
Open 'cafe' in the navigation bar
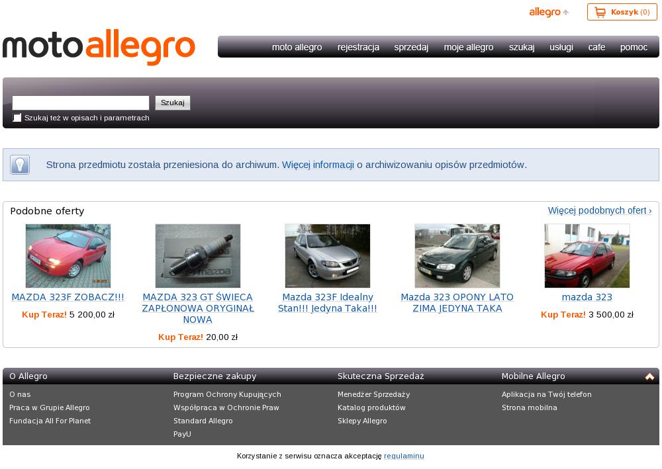[x=596, y=47]
